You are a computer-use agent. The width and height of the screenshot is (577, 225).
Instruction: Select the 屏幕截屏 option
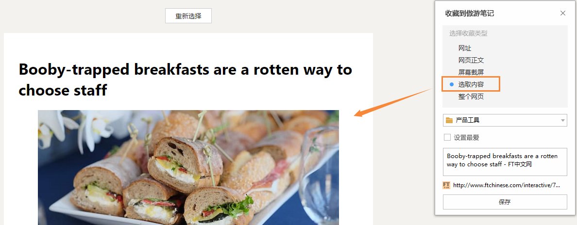(x=471, y=72)
